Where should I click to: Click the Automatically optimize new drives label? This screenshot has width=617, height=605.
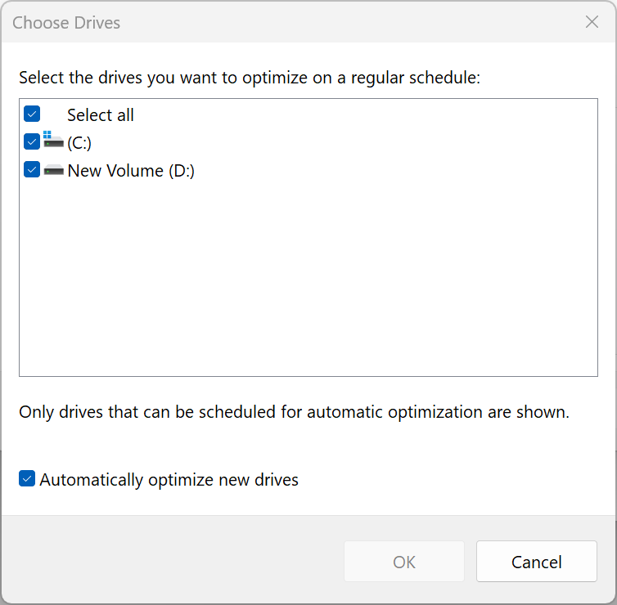169,480
